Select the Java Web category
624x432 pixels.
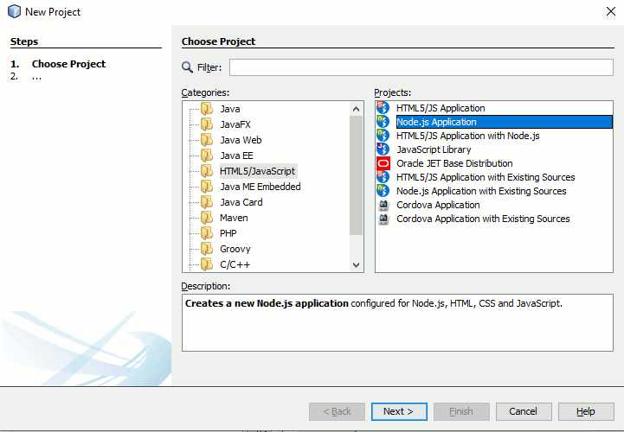tap(241, 140)
